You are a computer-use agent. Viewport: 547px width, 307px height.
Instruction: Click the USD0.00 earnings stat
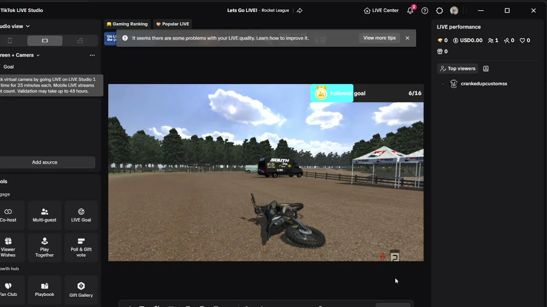(468, 41)
